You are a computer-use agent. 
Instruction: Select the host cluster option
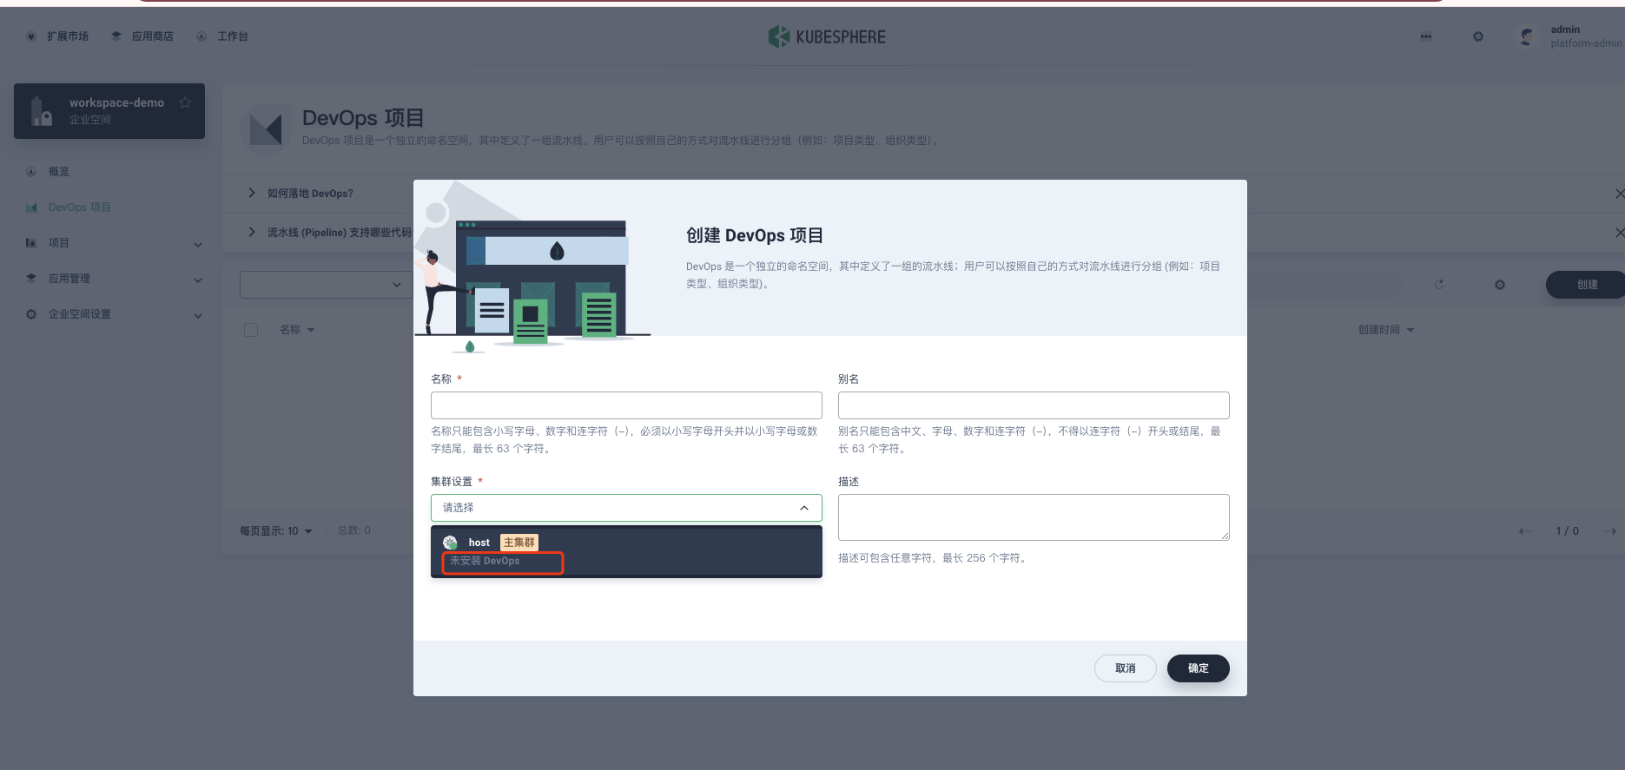626,551
